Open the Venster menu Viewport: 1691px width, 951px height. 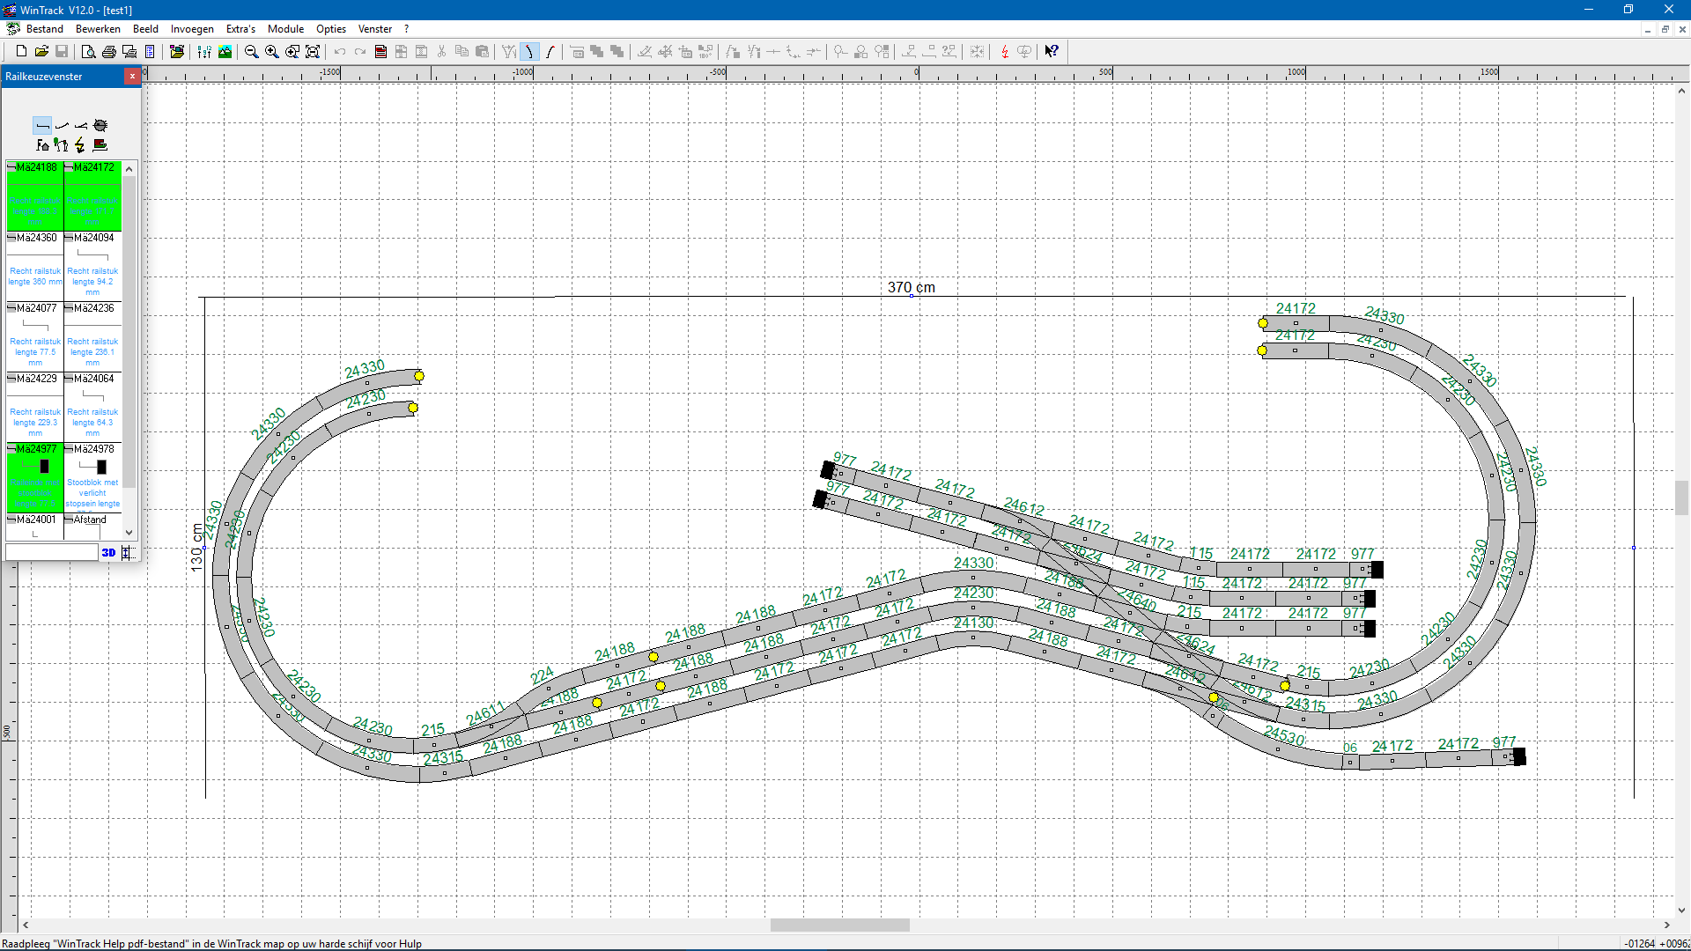pos(375,29)
